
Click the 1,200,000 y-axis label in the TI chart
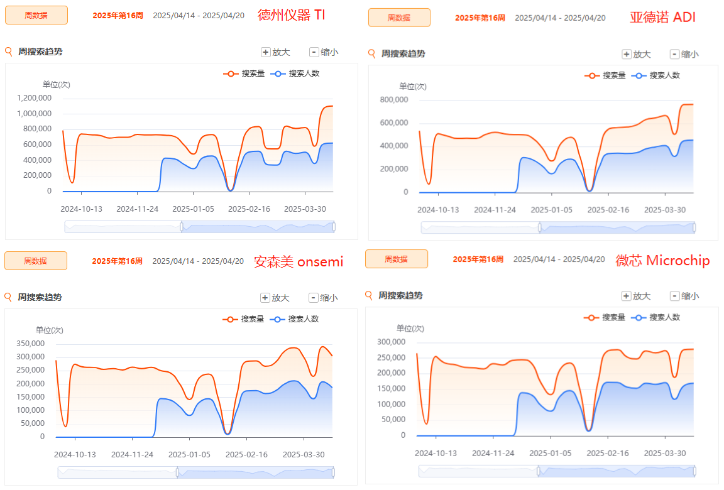34,98
